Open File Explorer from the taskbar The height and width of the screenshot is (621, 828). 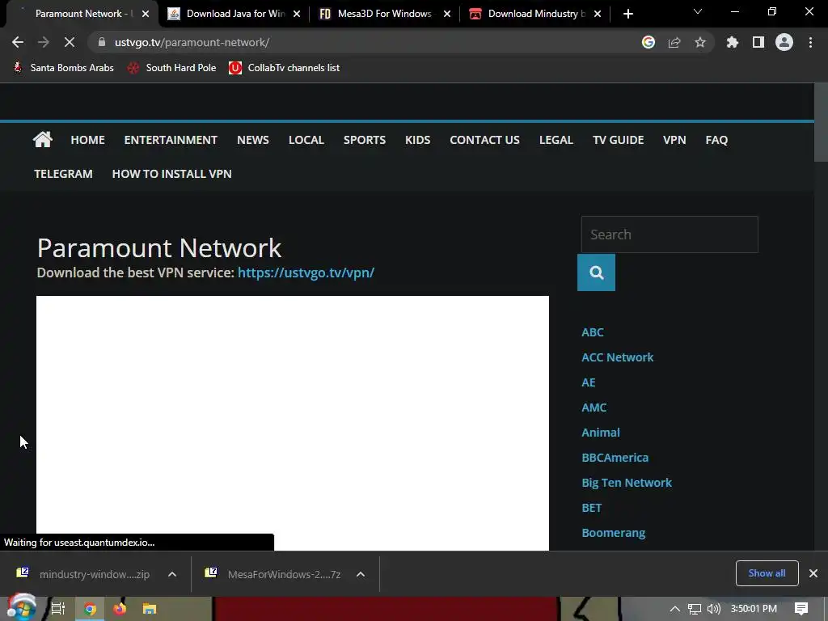[x=150, y=609]
